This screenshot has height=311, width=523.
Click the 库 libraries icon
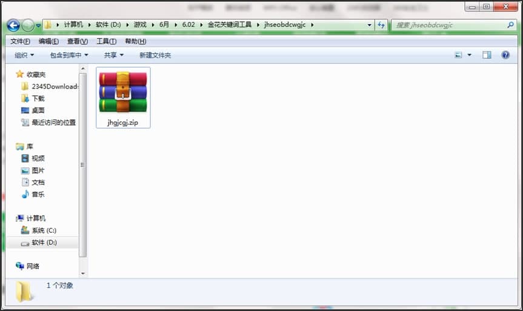click(19, 146)
